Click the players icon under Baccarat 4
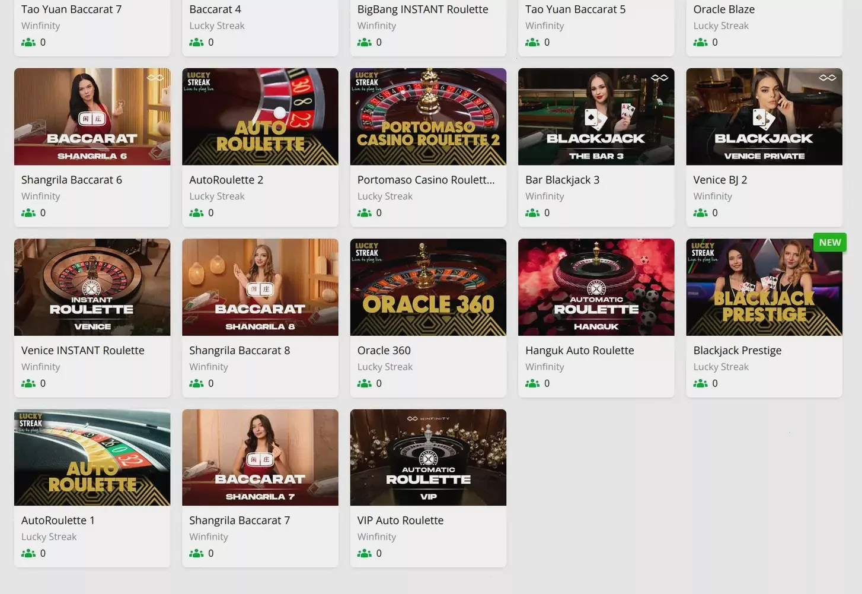The height and width of the screenshot is (594, 862). (x=196, y=42)
